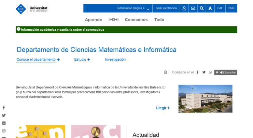Open the Todo menu
Viewport: 253px width, 138px height.
pos(159,20)
